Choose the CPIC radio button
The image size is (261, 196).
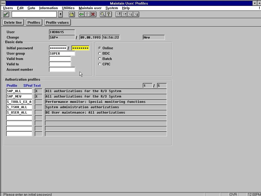click(x=100, y=64)
